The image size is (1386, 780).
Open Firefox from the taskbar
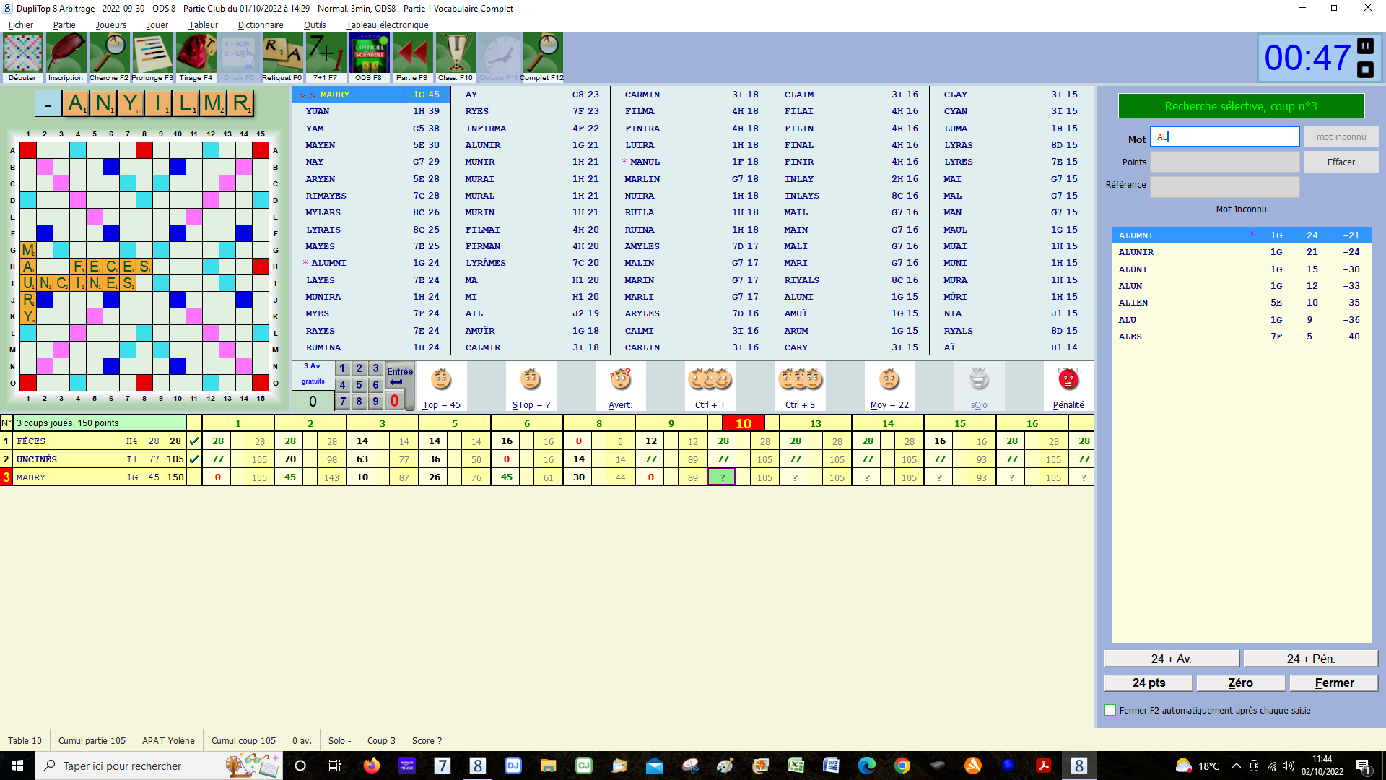click(372, 766)
